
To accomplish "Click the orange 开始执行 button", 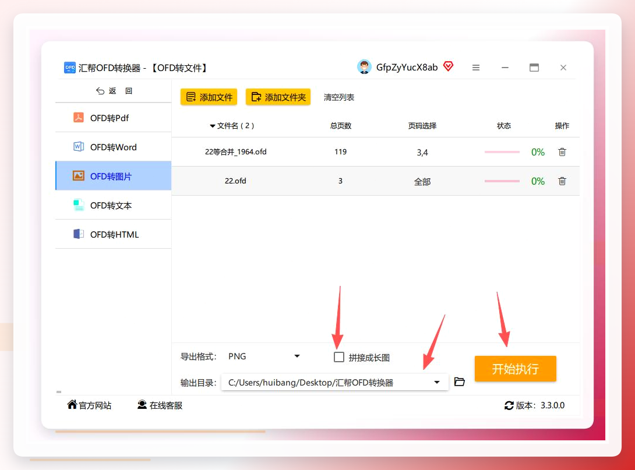I will (x=515, y=369).
